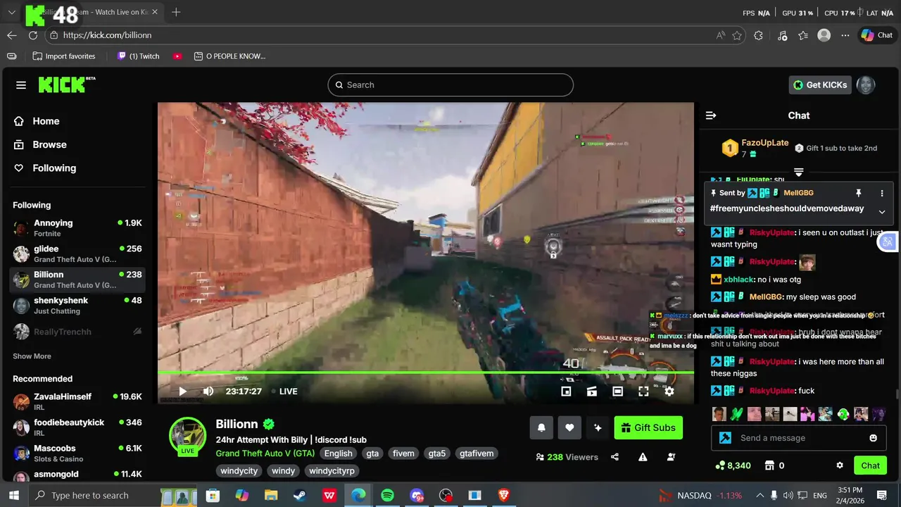Click the fivem tag
This screenshot has width=901, height=507.
pyautogui.click(x=403, y=453)
